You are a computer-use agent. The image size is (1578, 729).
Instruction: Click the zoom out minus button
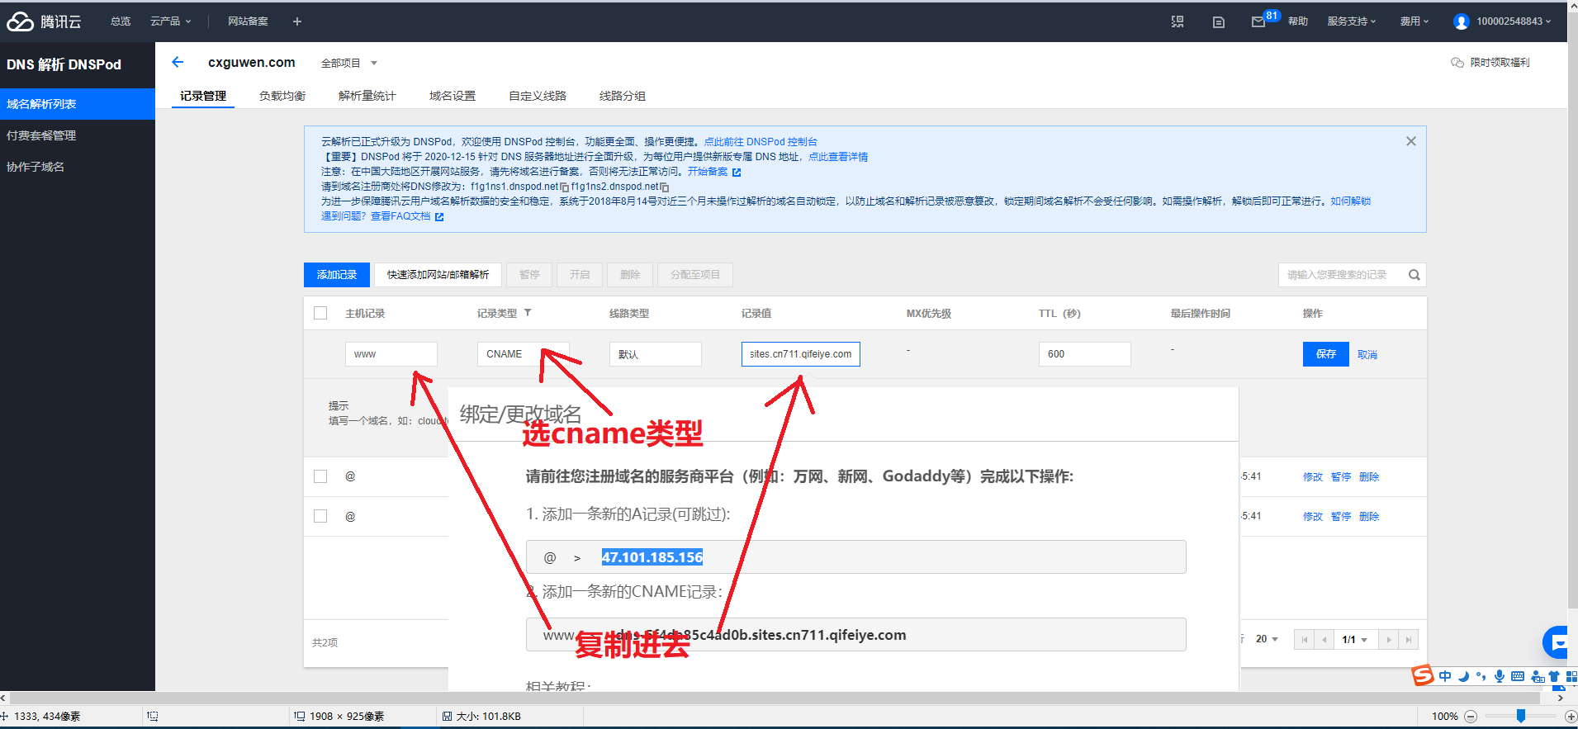pyautogui.click(x=1471, y=717)
